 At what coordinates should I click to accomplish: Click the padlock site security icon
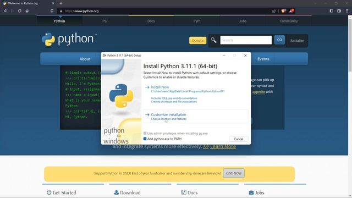61,11
